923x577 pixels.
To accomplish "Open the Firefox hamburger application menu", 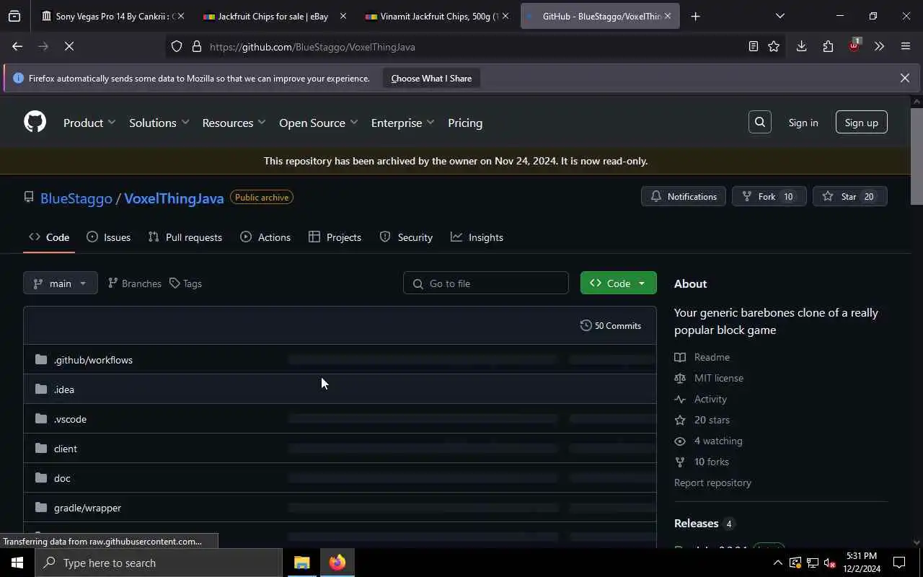I will [x=906, y=47].
